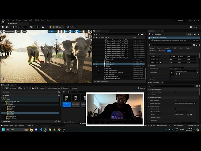Toggle visibility eye for SK_Elephant2 row
The height and width of the screenshot is (151, 201).
tap(94, 64)
